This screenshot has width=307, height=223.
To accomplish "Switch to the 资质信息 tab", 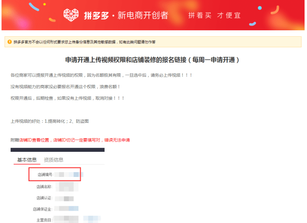I will tap(53, 160).
